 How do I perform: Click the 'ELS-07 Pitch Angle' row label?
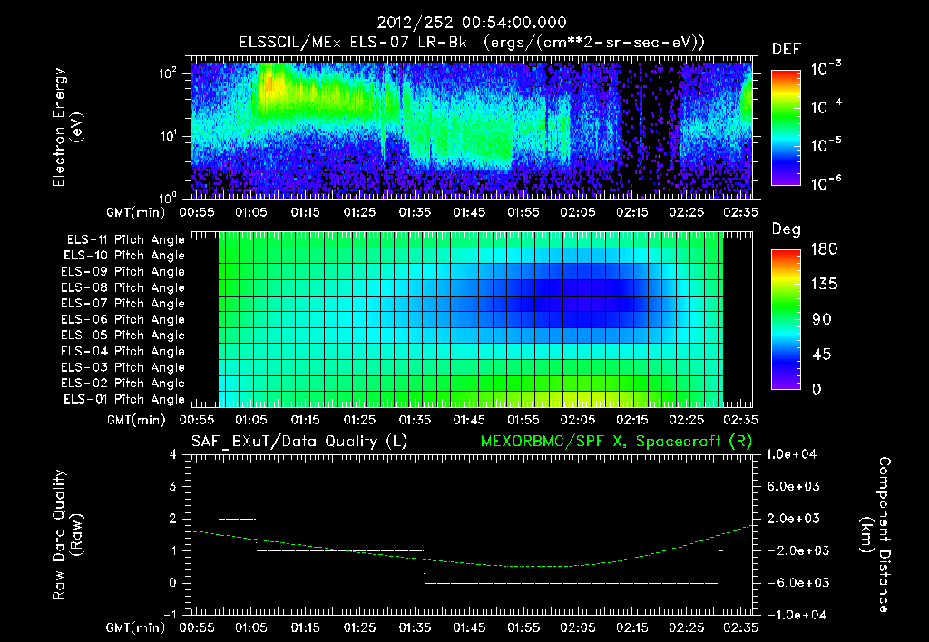point(123,303)
